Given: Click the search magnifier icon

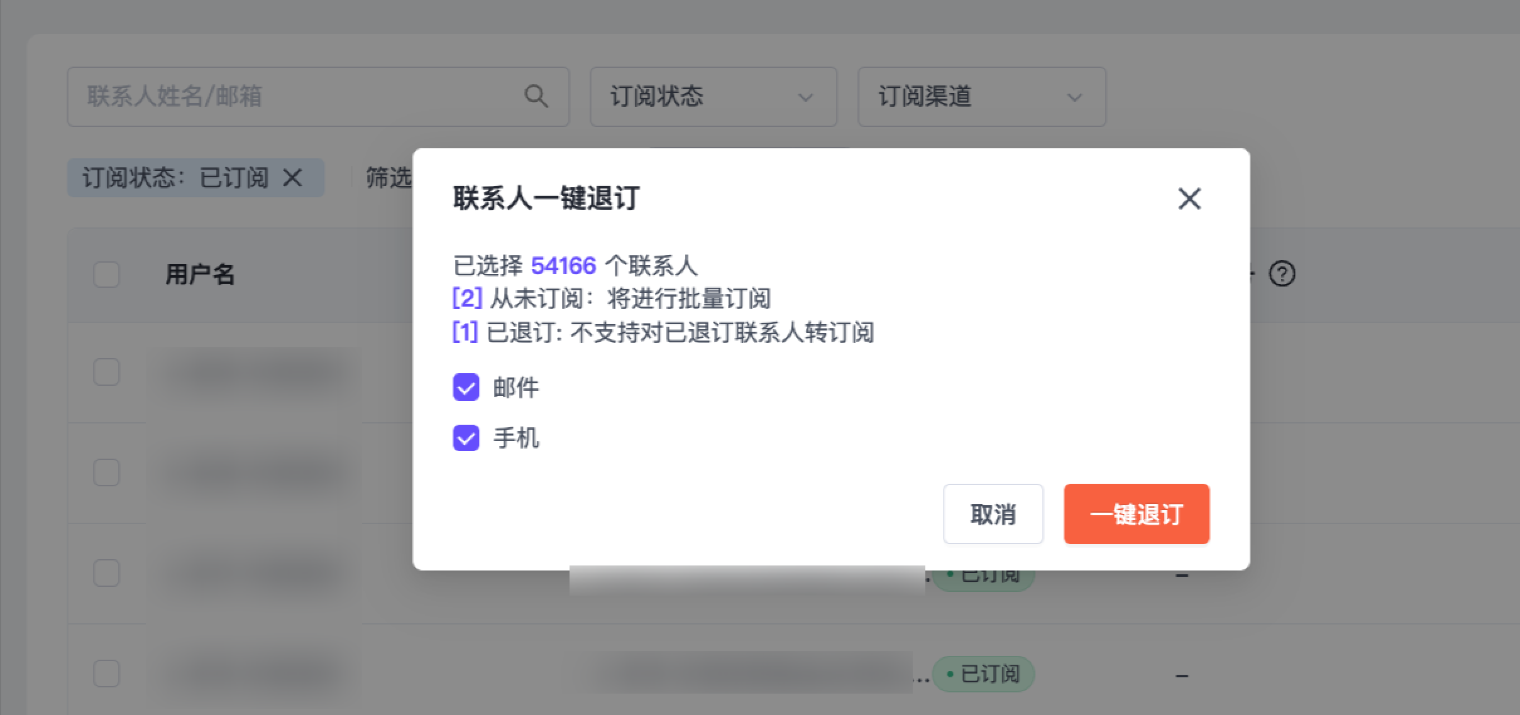Looking at the screenshot, I should click(536, 97).
